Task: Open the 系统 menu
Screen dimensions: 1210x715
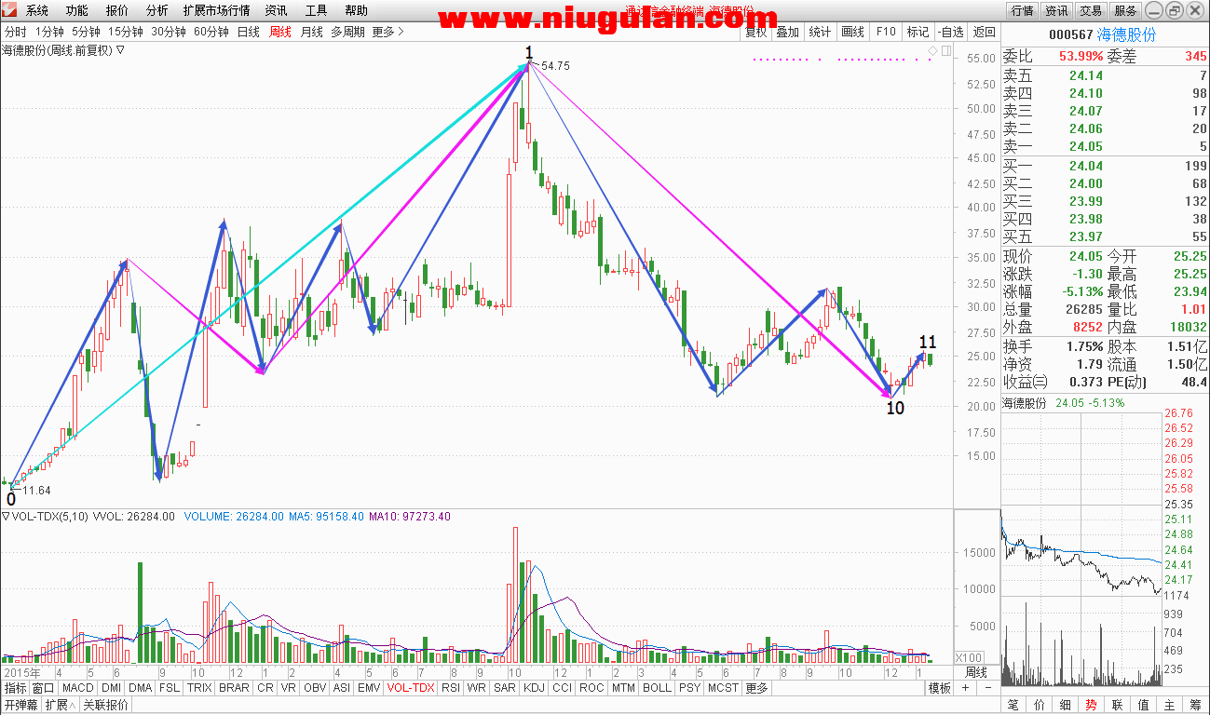Action: [x=36, y=10]
